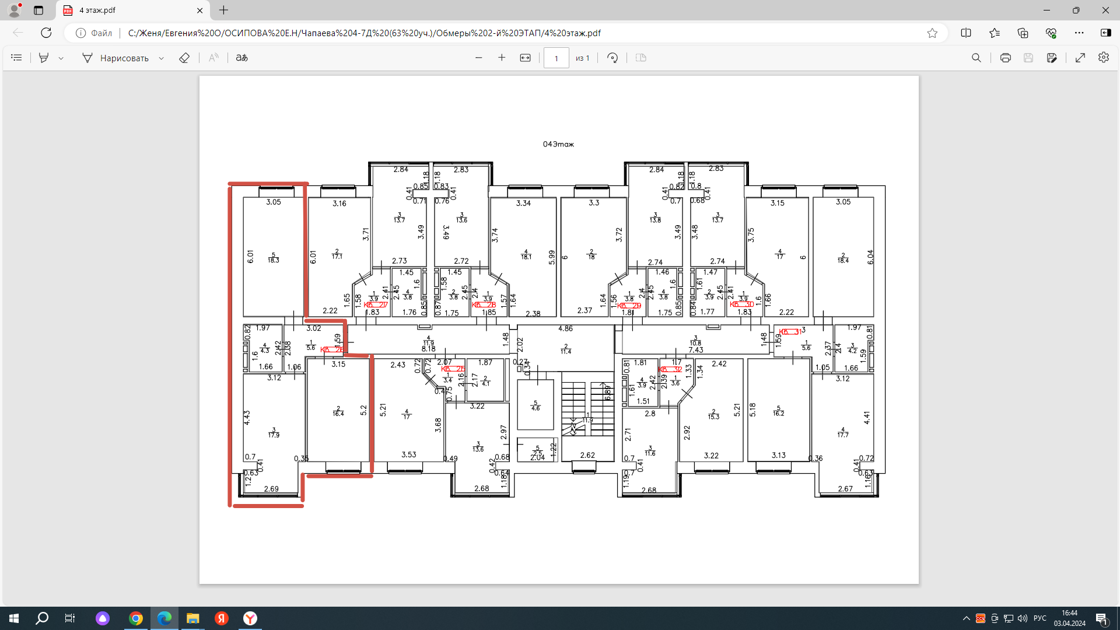Screen dimensions: 1120x630
Task: Open browser Settings and more menu
Action: coord(1079,33)
